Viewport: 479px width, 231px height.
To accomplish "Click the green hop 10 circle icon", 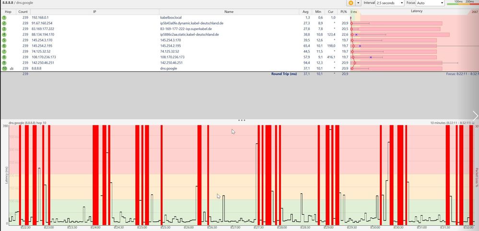I will (4, 68).
